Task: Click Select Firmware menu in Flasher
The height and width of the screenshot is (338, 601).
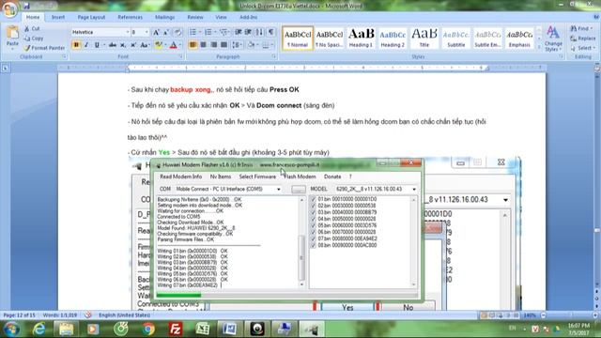Action: point(257,177)
